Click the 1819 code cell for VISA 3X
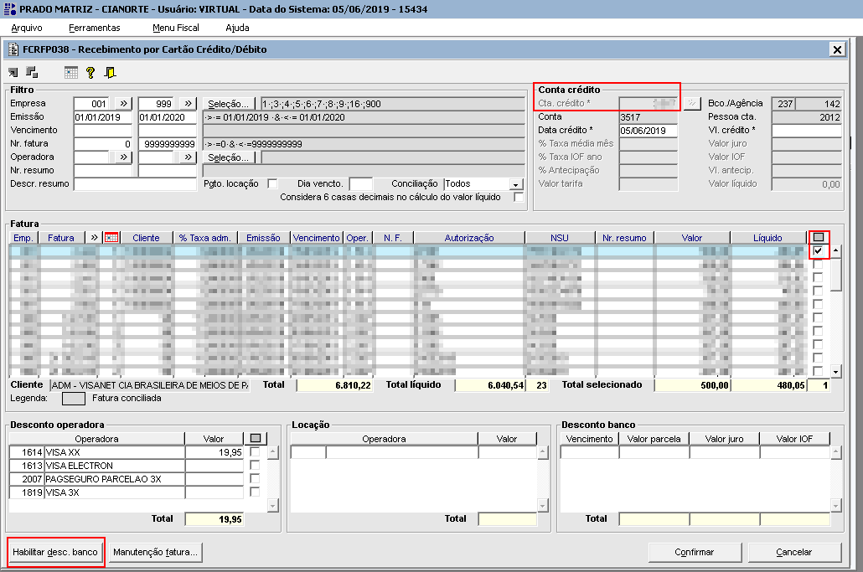 coord(27,492)
